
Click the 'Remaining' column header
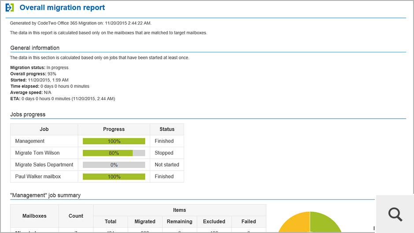pos(180,222)
